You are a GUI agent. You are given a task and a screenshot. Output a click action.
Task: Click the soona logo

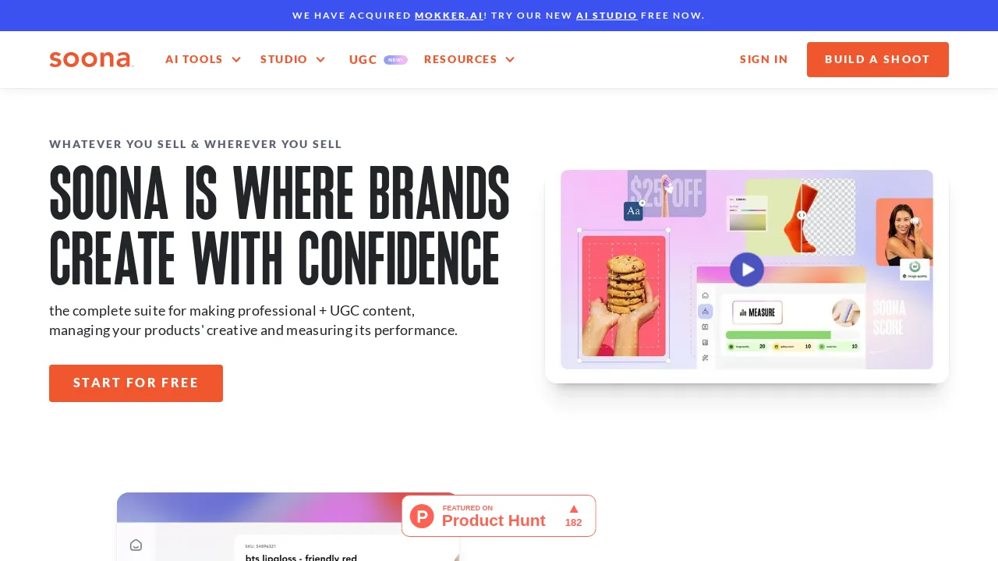91,59
